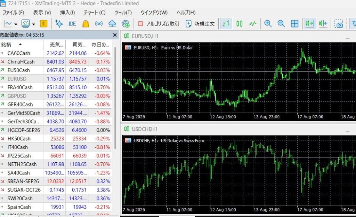Expand the indicators dropdown arrow
Image resolution: width=356 pixels, height=217 pixels.
point(34,24)
